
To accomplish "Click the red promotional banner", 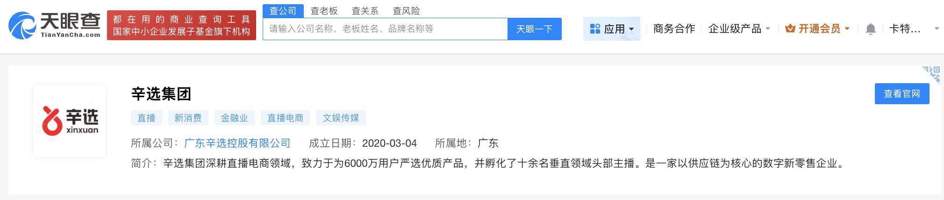I will click(181, 25).
